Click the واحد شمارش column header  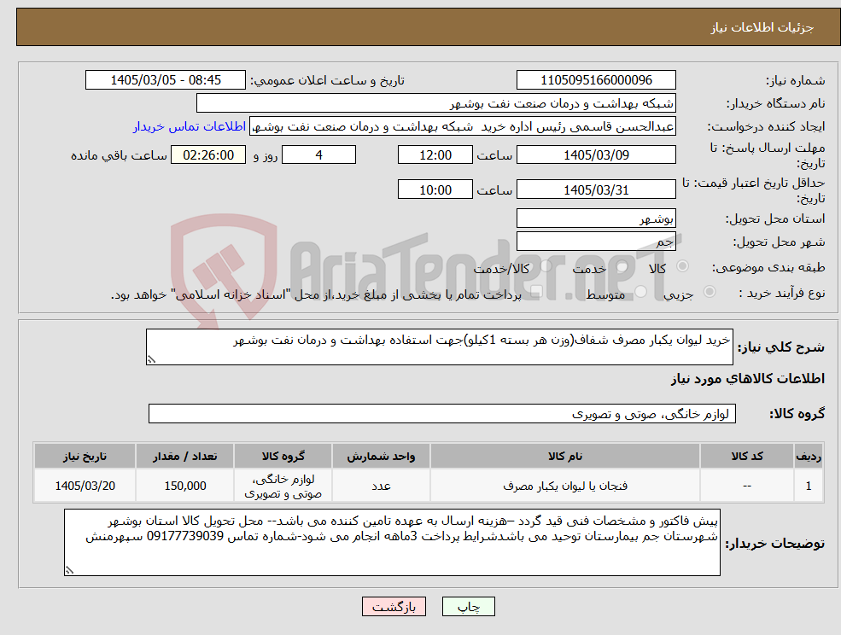381,456
